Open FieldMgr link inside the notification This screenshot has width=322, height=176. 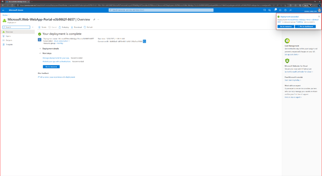[x=300, y=22]
